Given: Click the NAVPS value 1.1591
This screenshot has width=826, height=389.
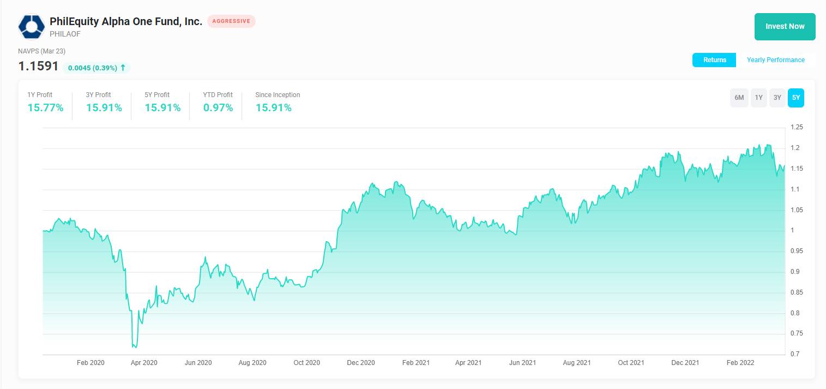Looking at the screenshot, I should tap(38, 67).
